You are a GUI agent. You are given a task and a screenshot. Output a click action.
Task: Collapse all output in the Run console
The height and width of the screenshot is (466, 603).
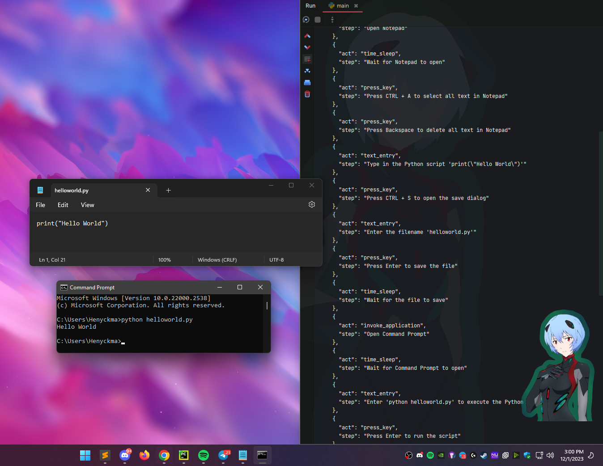pyautogui.click(x=307, y=71)
